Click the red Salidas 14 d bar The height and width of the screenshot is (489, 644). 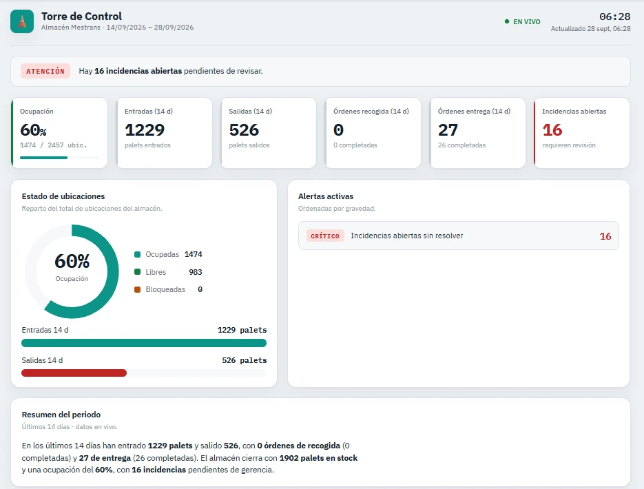click(x=74, y=373)
